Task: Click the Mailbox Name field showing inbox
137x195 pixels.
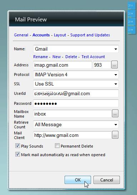Action: click(72, 114)
